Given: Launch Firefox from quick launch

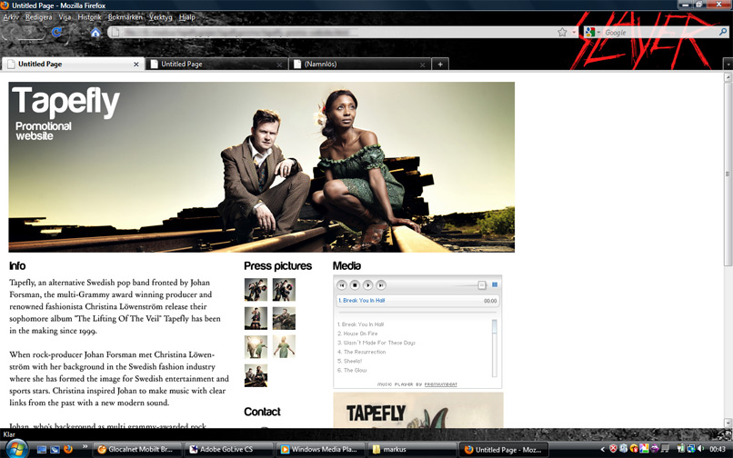Looking at the screenshot, I should (68, 450).
